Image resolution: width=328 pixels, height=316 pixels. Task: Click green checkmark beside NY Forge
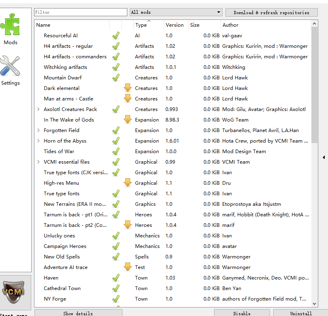116,299
